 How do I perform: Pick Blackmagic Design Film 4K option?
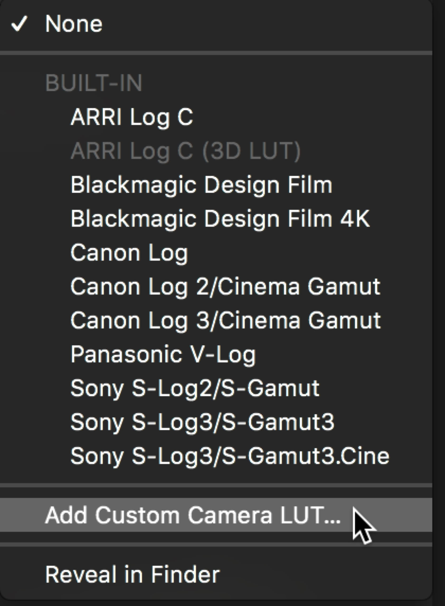click(x=220, y=219)
